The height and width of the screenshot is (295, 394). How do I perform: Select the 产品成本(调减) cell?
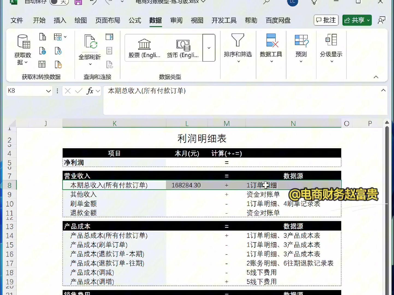(x=114, y=273)
